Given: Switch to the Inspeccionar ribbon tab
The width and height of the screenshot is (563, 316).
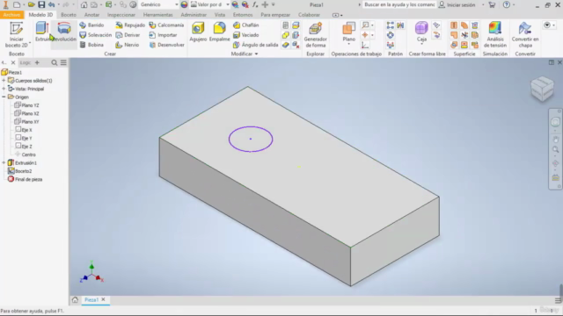Looking at the screenshot, I should coord(121,15).
